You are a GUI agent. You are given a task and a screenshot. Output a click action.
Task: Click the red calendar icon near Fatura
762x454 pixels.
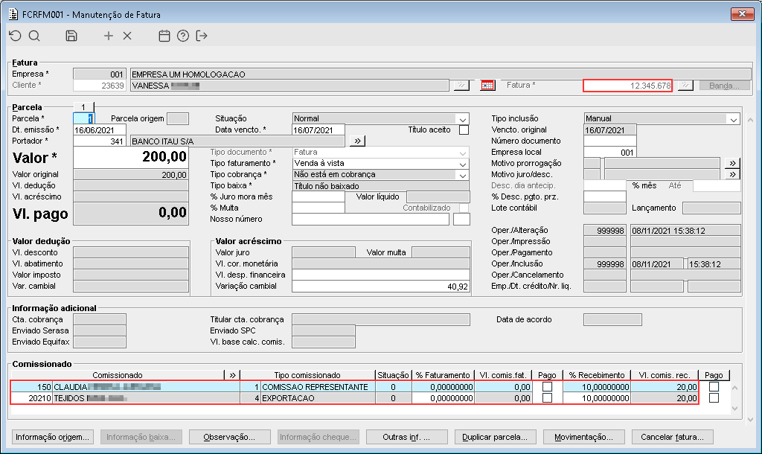[487, 86]
